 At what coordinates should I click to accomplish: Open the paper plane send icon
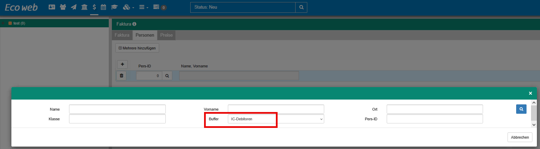click(x=74, y=7)
